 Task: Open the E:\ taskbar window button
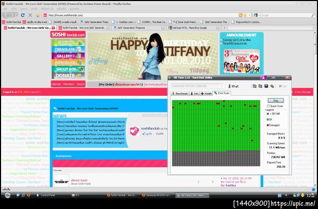(x=75, y=195)
